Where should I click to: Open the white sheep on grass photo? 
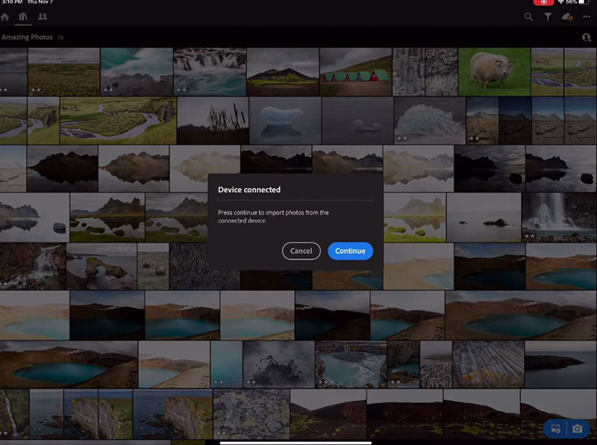(x=494, y=72)
